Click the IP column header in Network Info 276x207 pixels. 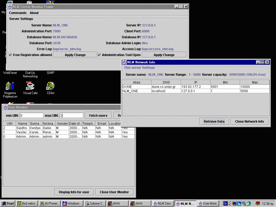tap(196, 82)
